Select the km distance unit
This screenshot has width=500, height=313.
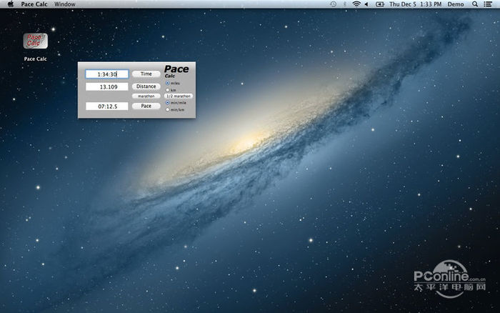(168, 89)
